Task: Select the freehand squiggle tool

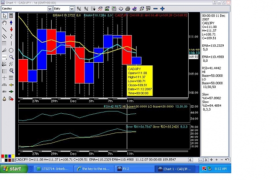Action: pos(11,36)
